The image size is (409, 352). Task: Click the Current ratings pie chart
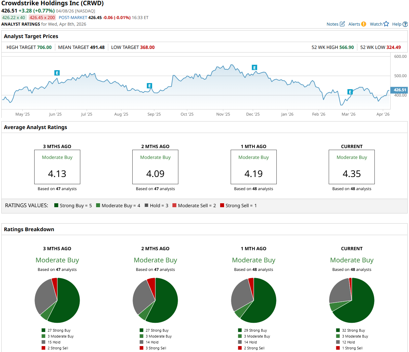pyautogui.click(x=351, y=300)
